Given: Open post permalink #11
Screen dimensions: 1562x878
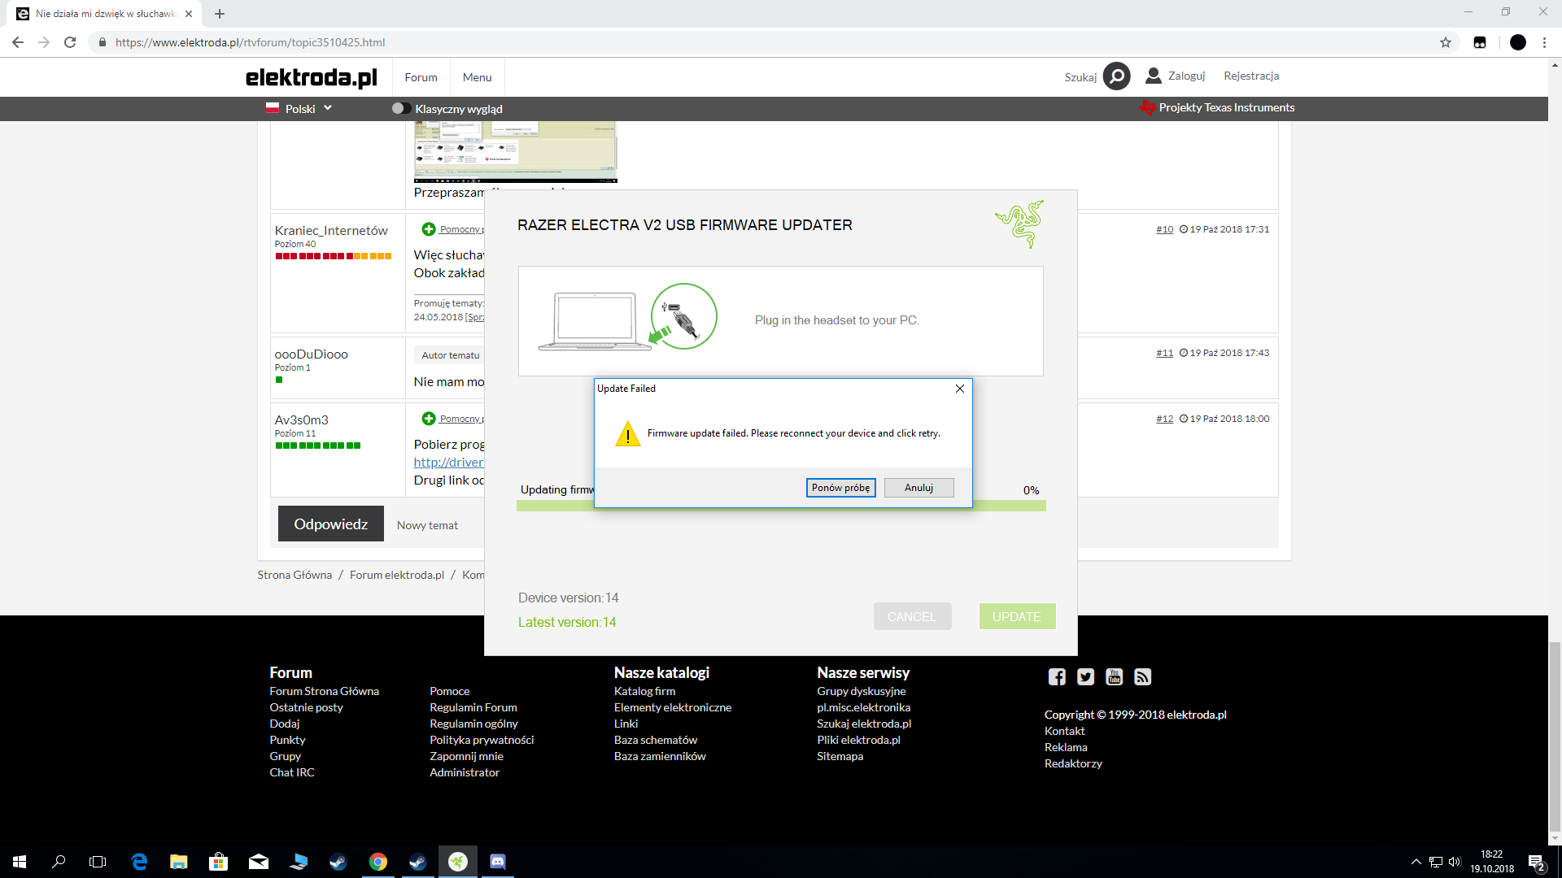Looking at the screenshot, I should [1164, 353].
